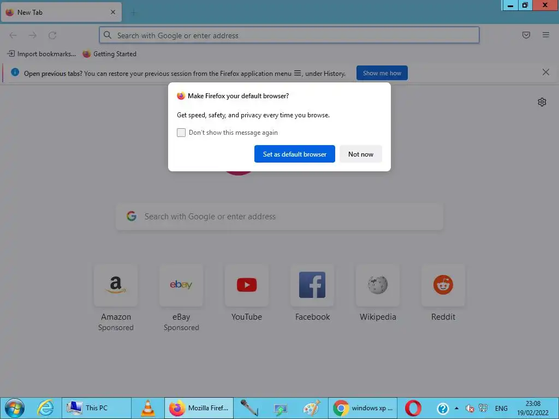Click the Firefox logo in dialog
Viewport: 559px width, 419px height.
(x=181, y=96)
